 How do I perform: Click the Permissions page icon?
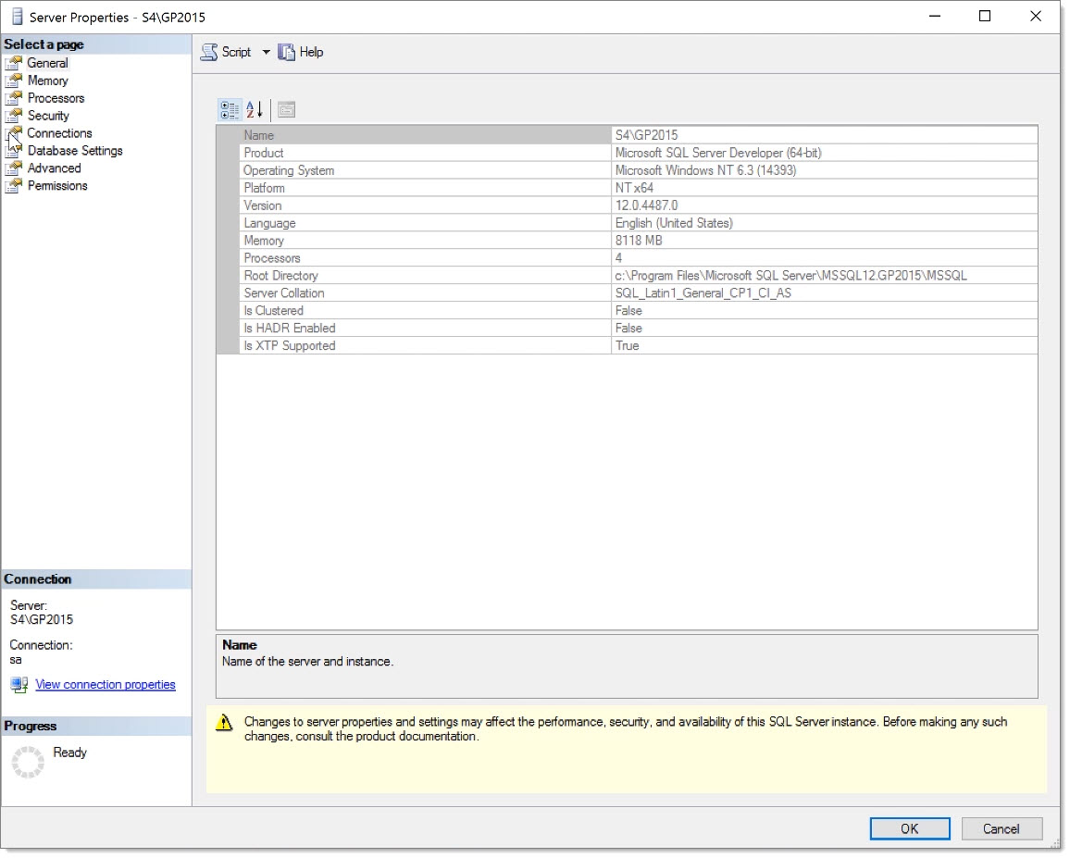[14, 186]
